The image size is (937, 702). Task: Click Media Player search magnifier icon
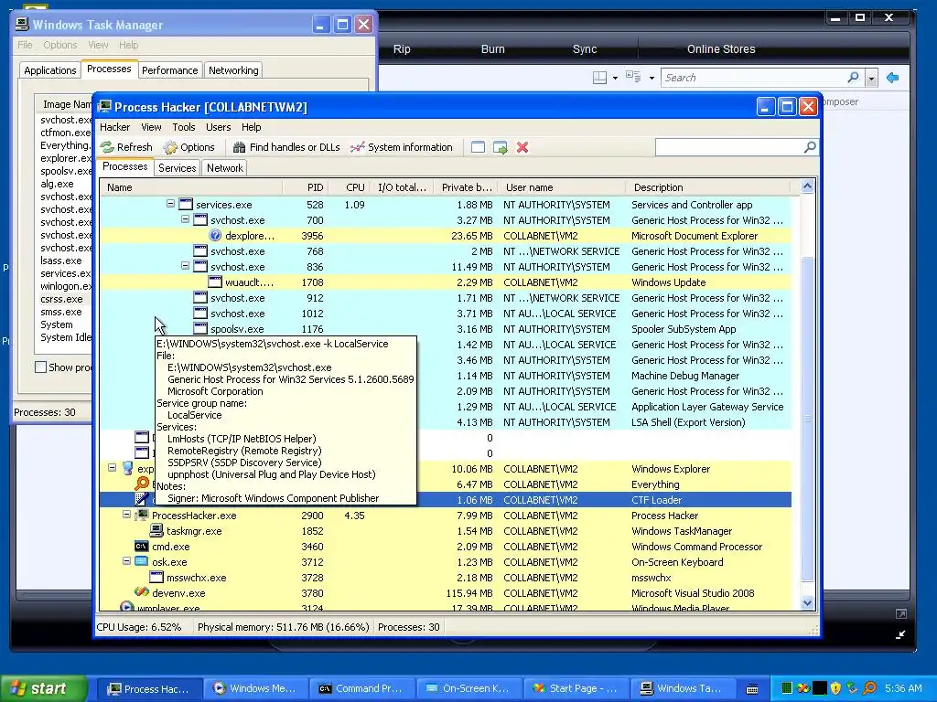tap(853, 77)
